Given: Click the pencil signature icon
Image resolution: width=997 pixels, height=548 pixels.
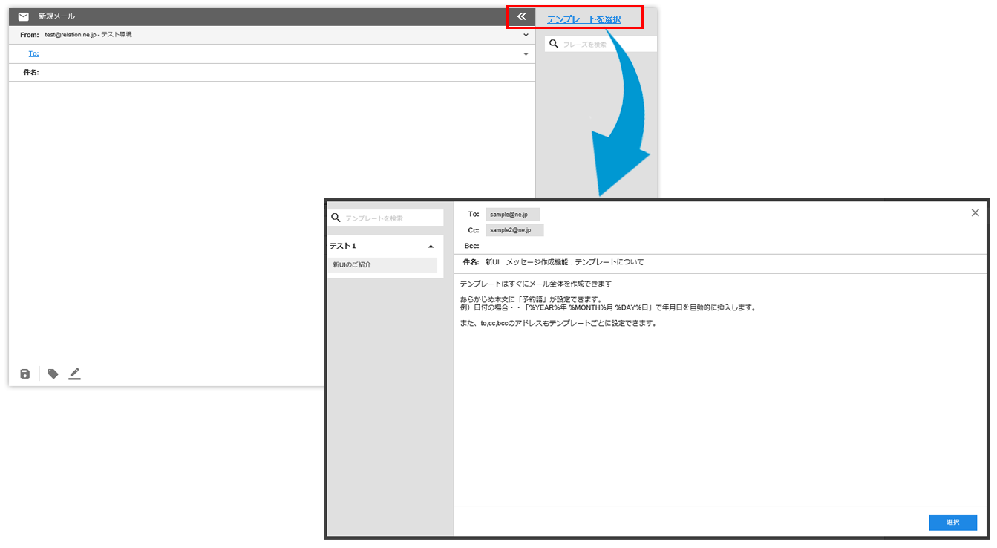Looking at the screenshot, I should [74, 374].
